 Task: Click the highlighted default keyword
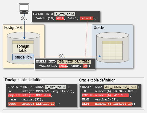(x=87, y=18)
